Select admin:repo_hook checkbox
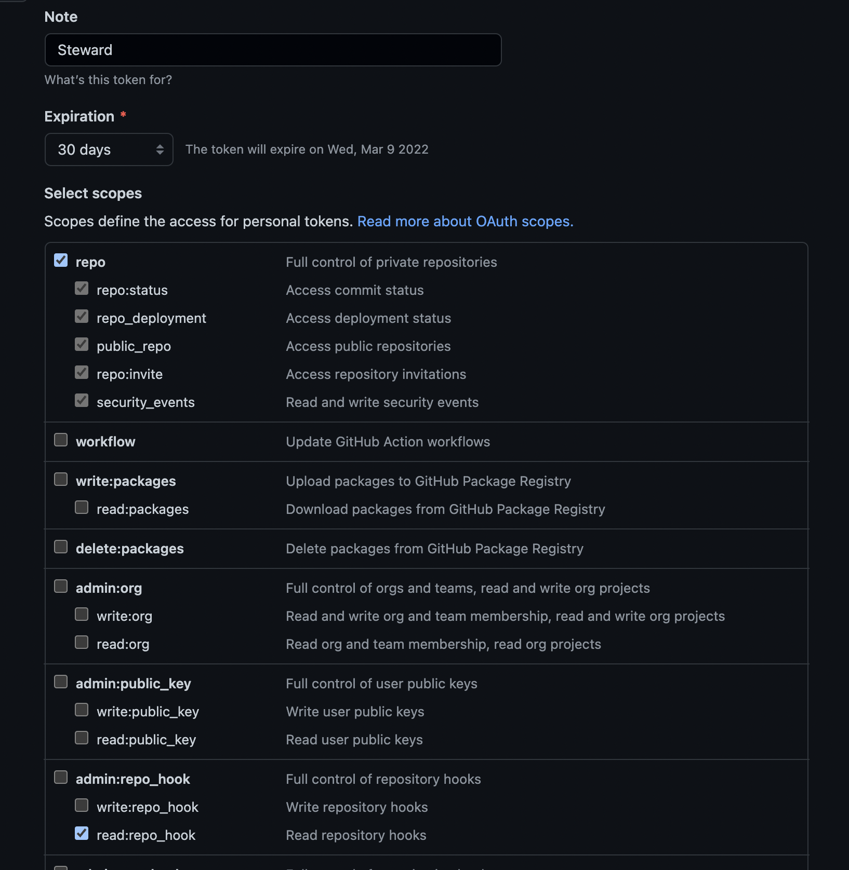The width and height of the screenshot is (849, 870). coord(61,777)
